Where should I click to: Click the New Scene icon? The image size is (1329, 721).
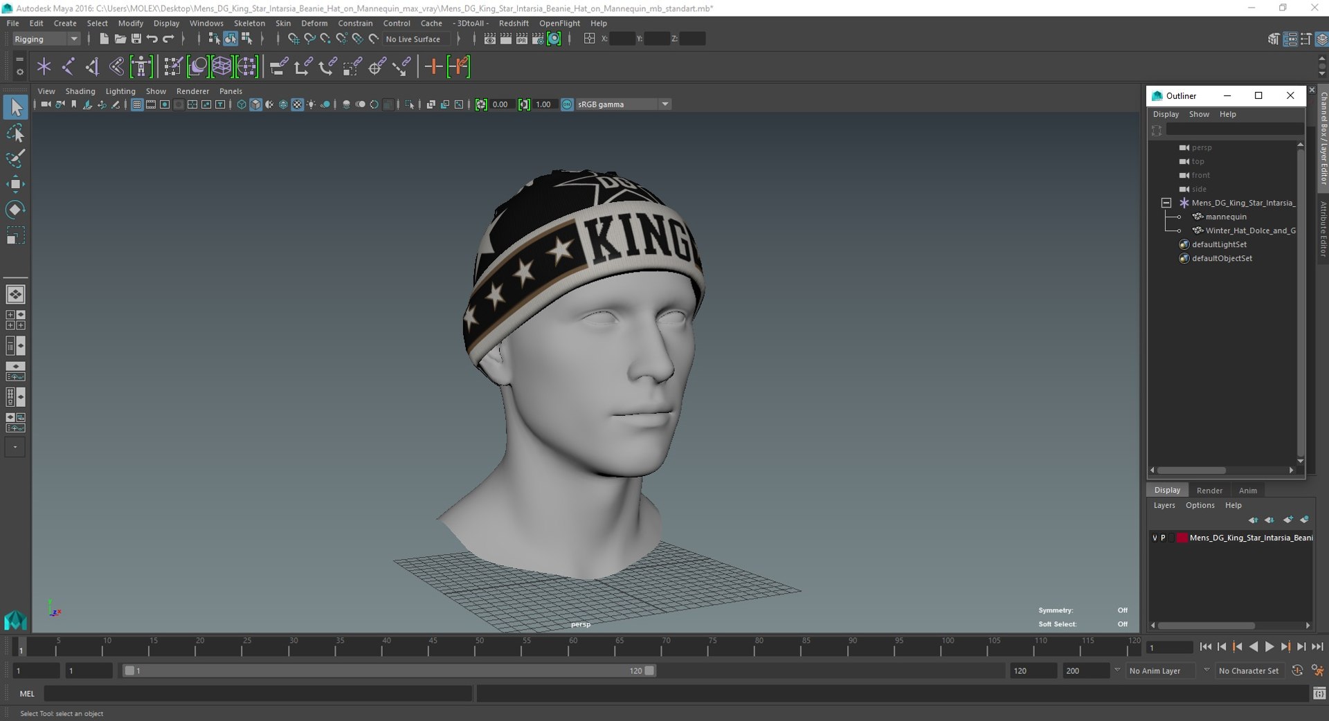pos(104,39)
